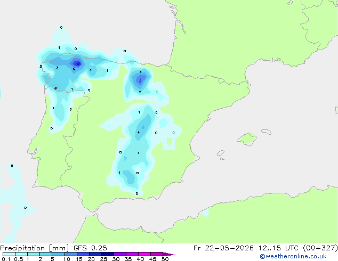This screenshot has width=338, height=261.
Task: Click the '10' legend scale label
Action: pos(67,259)
